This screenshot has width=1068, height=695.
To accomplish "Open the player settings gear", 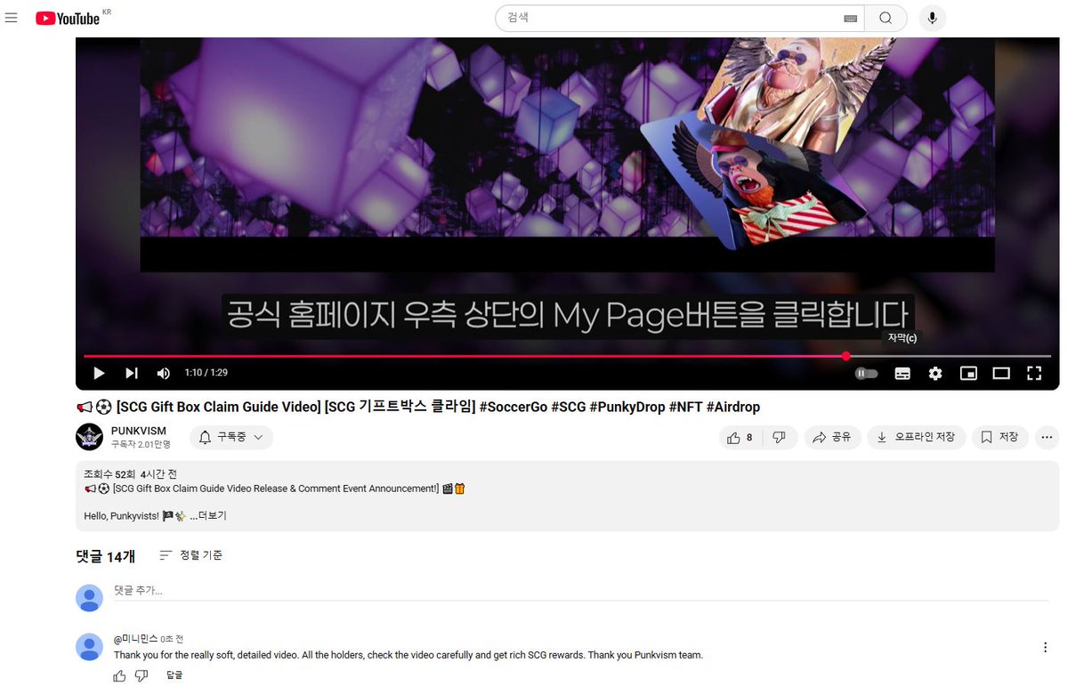I will tap(935, 374).
